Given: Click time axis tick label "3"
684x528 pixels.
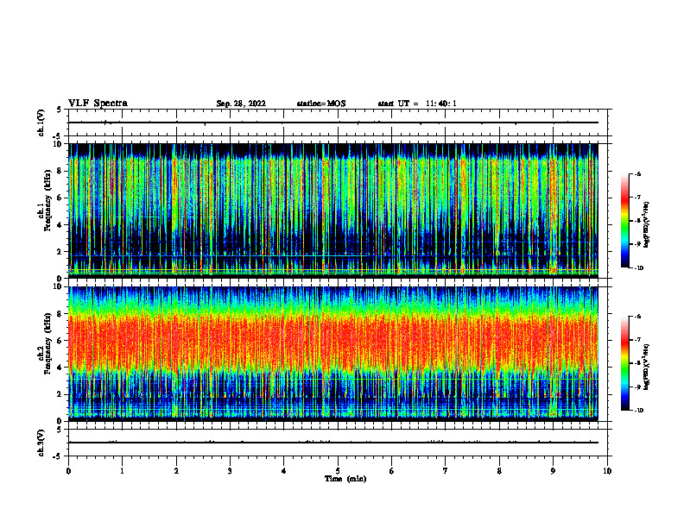Looking at the screenshot, I should (x=230, y=471).
